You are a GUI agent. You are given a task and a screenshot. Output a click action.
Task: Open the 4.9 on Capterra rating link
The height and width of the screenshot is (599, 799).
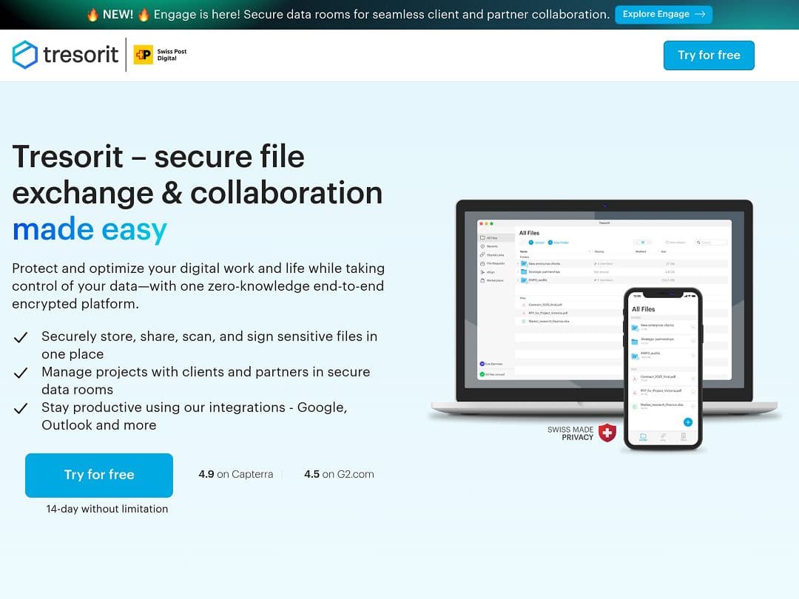[x=236, y=474]
